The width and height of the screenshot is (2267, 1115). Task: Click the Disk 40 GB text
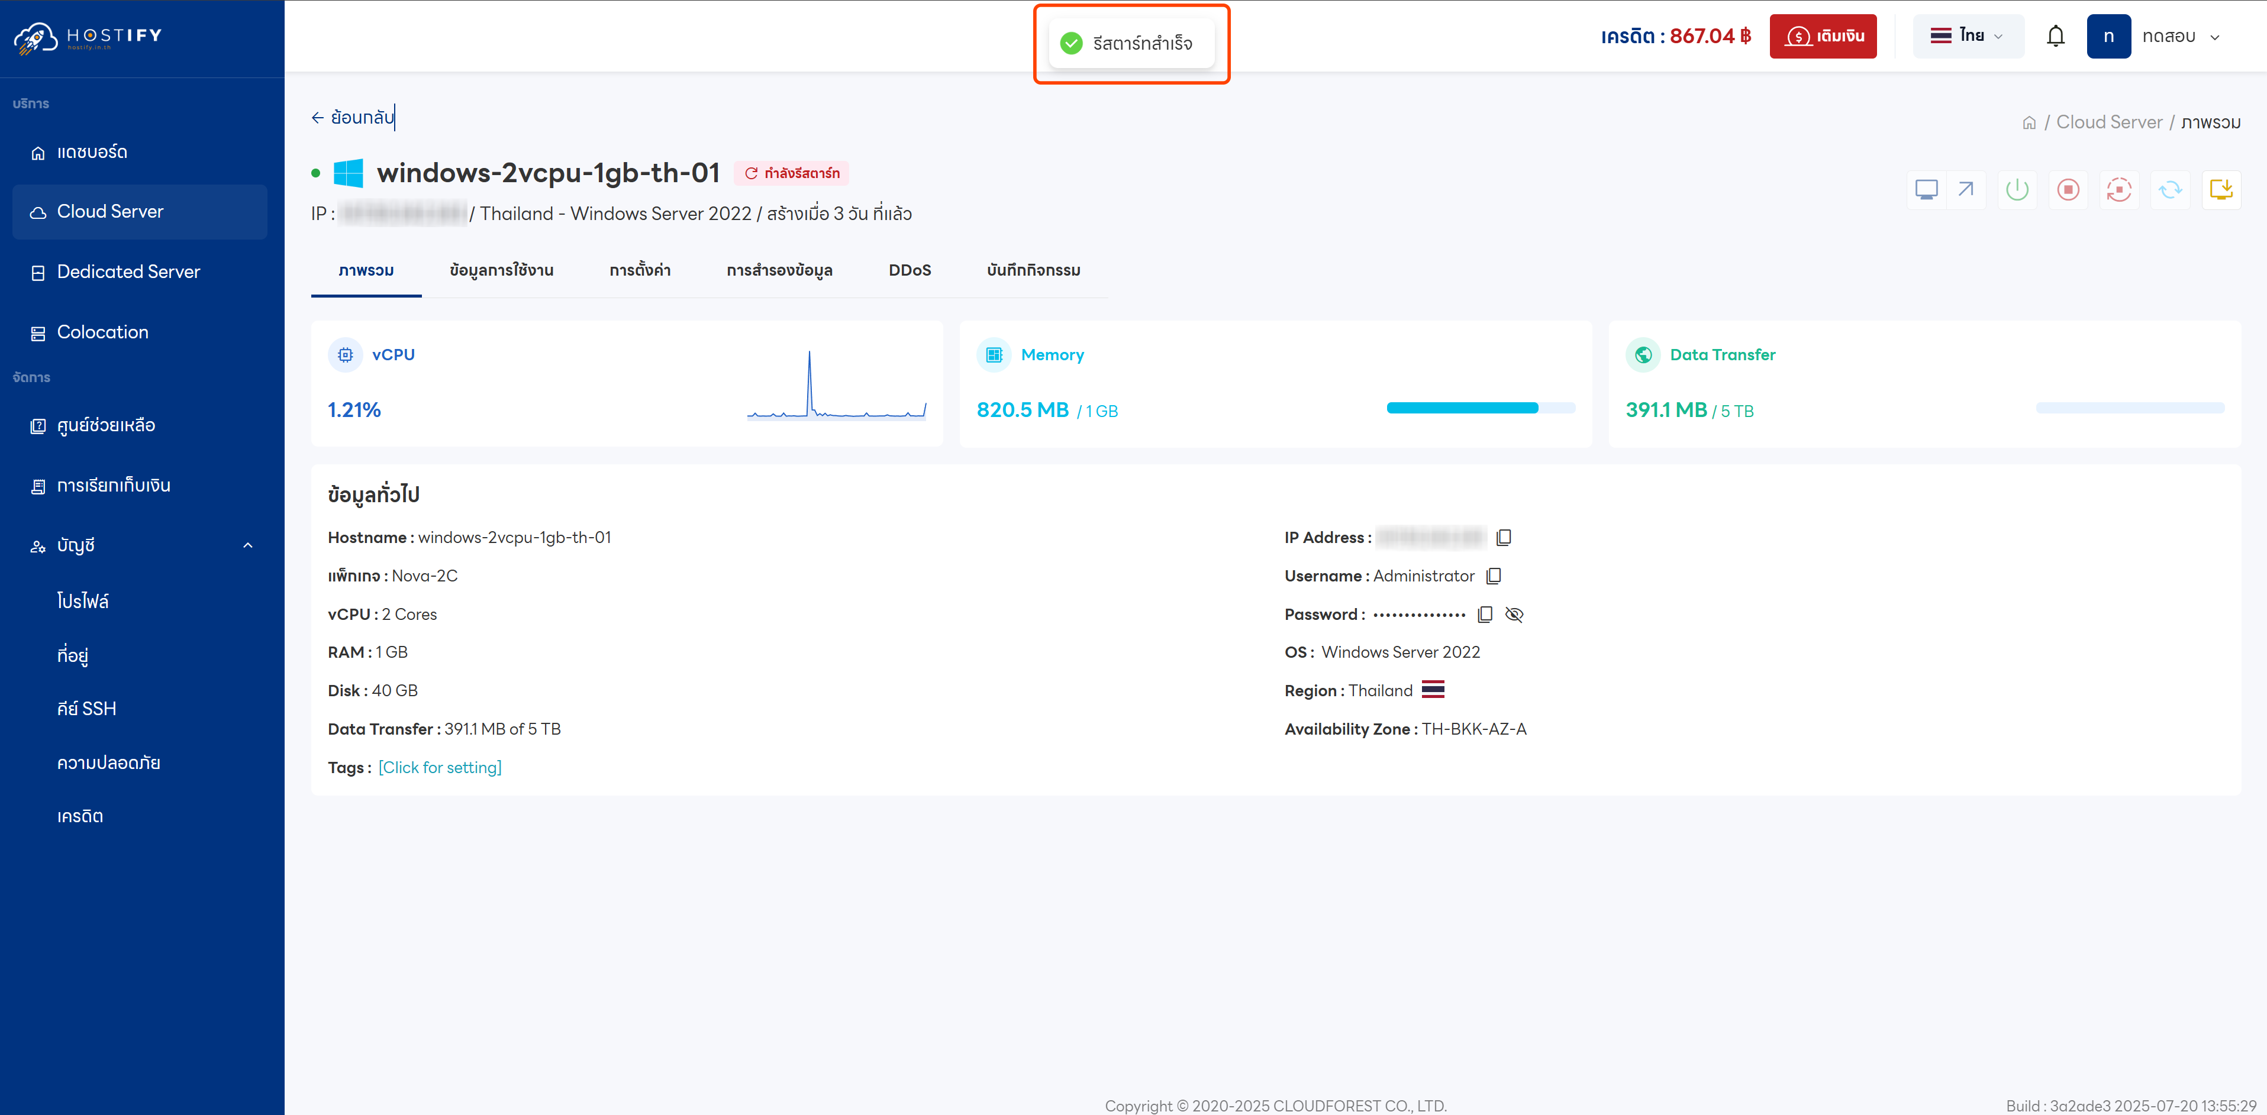[372, 691]
